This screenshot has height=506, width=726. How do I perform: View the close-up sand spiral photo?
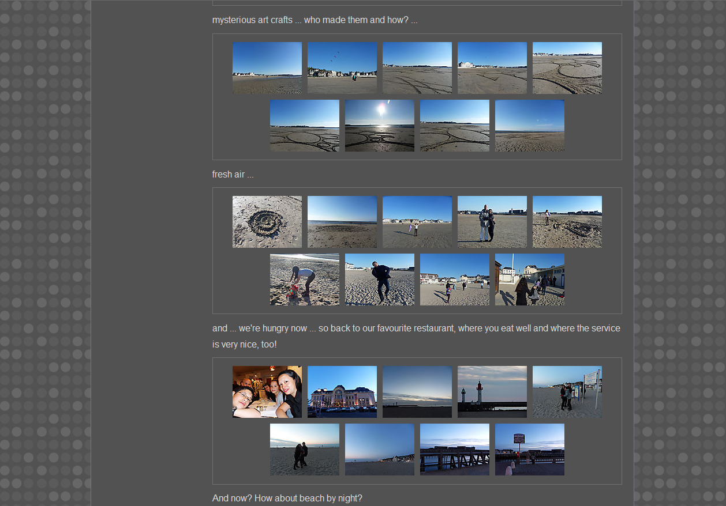(267, 222)
